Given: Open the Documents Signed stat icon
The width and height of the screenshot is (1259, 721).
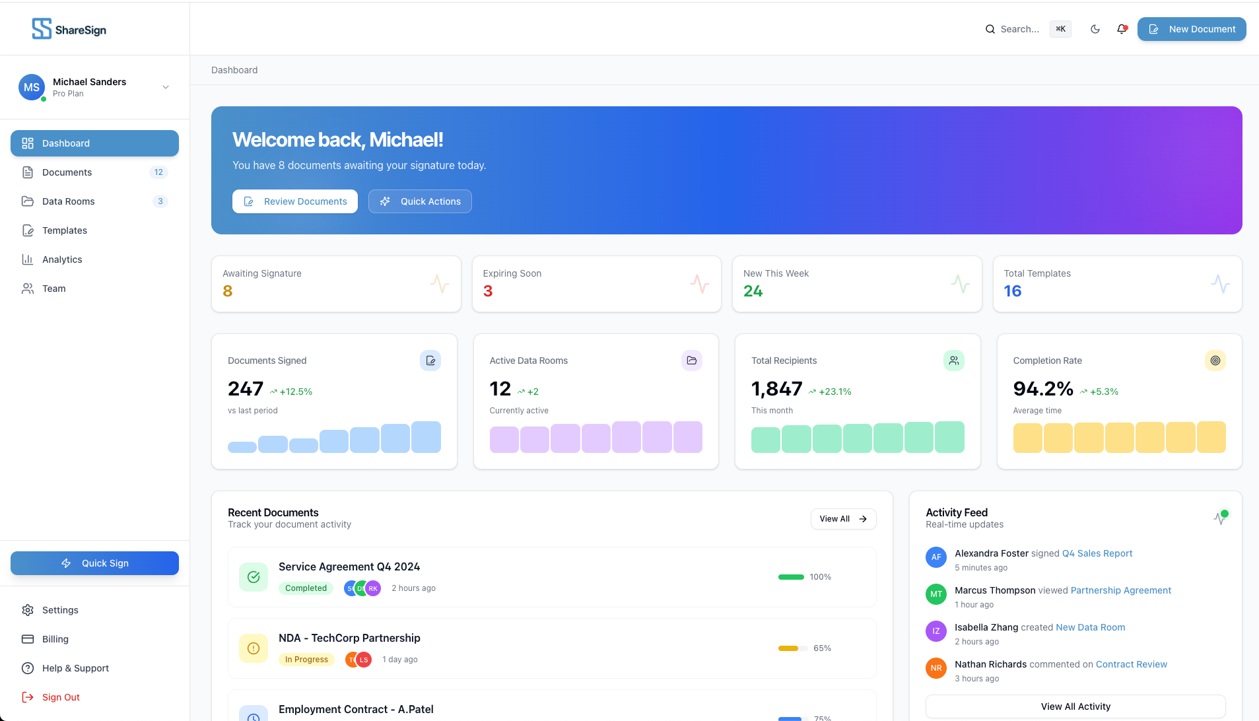Looking at the screenshot, I should click(x=430, y=360).
